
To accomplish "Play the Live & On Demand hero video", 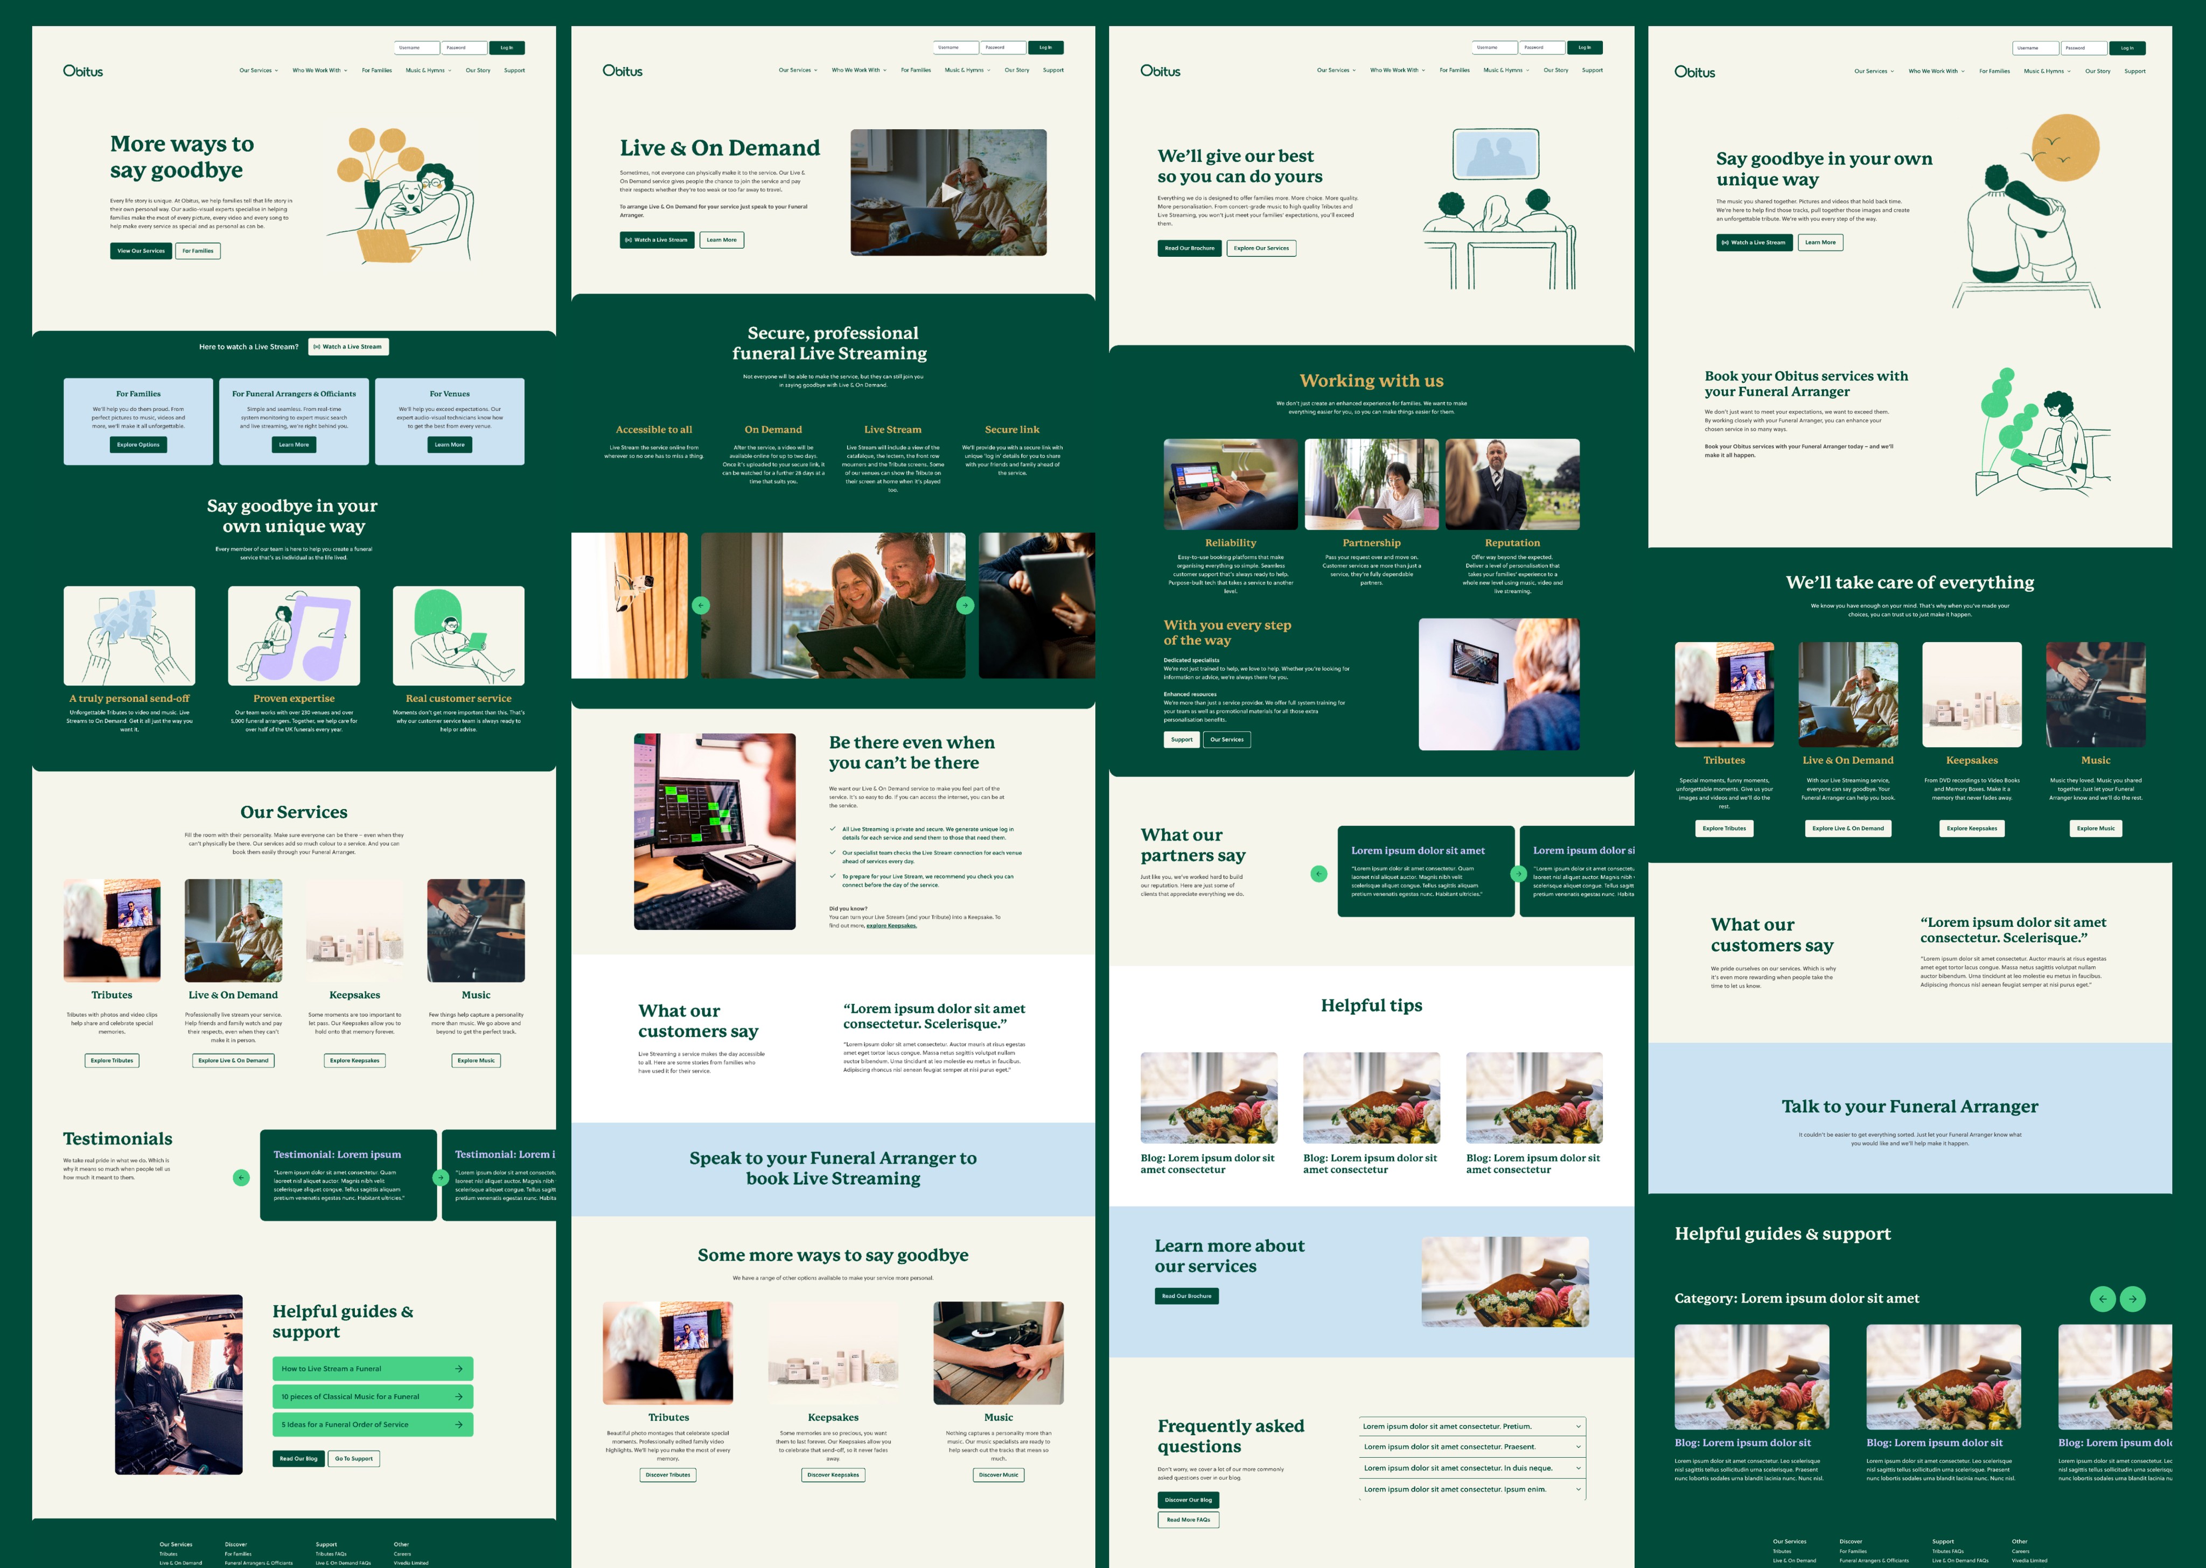I will coord(951,192).
